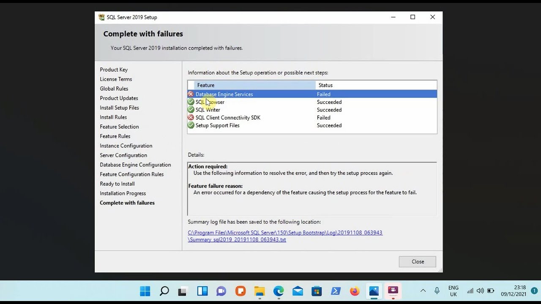Viewport: 541px width, 304px height.
Task: Click the Install Setup Files step
Action: (119, 108)
